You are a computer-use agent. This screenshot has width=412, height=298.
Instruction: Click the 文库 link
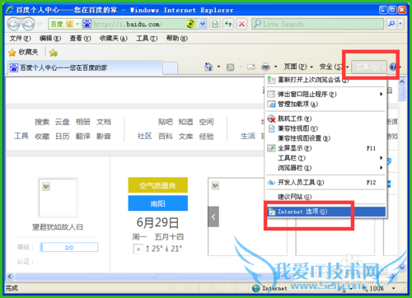pos(185,136)
